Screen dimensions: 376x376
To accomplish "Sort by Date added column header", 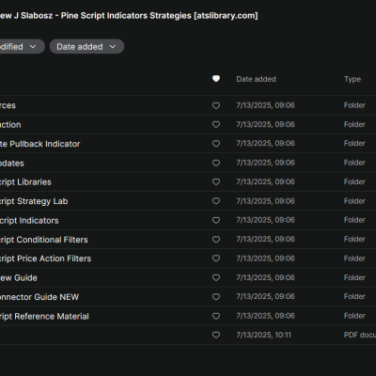I will click(x=256, y=79).
